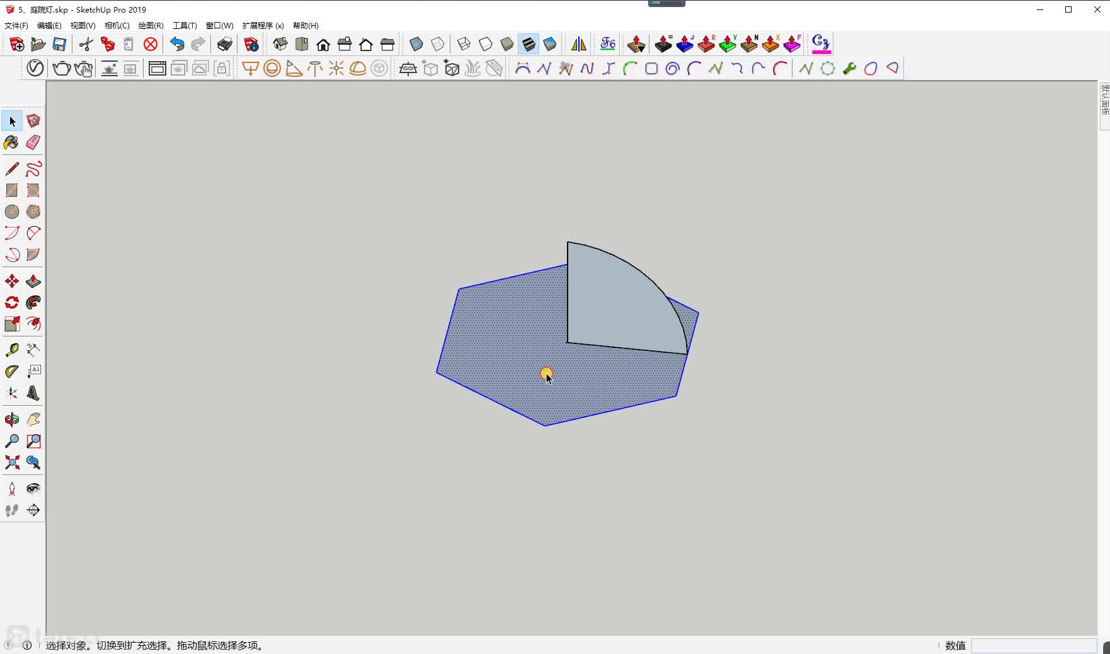The width and height of the screenshot is (1110, 654).
Task: Select the Look Around eye tool
Action: click(33, 489)
